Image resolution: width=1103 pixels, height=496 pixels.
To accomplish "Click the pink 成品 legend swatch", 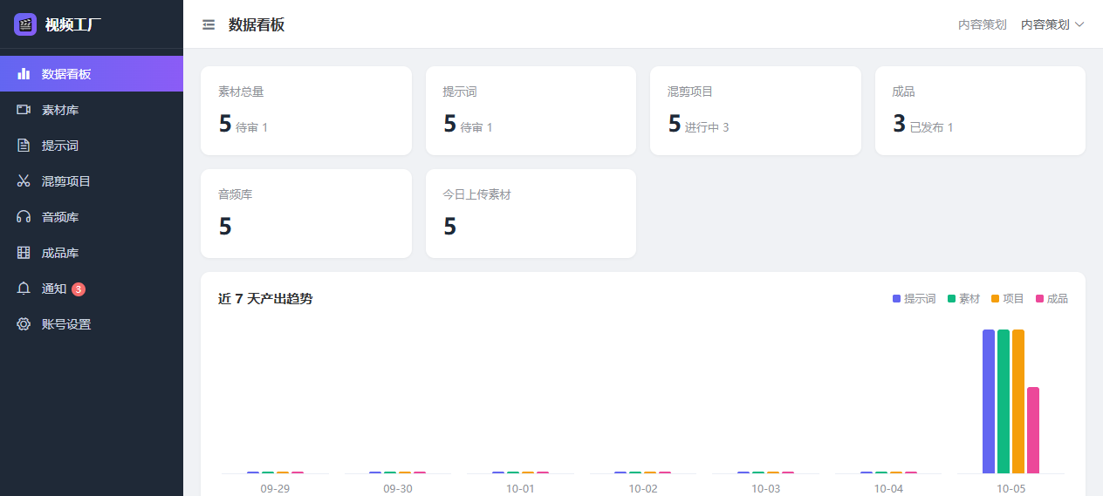I will [1040, 299].
